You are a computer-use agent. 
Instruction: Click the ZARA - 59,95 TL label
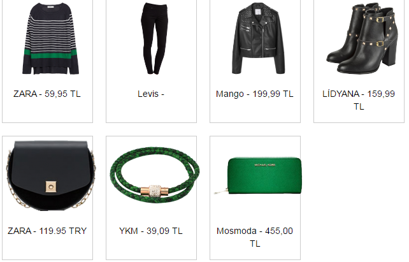point(47,94)
